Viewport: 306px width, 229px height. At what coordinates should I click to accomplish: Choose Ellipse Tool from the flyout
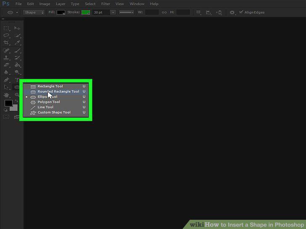point(56,97)
